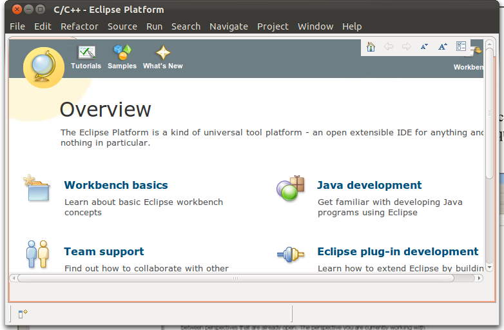This screenshot has height=330, width=504.
Task: Click the Java development icon
Action: [x=290, y=188]
